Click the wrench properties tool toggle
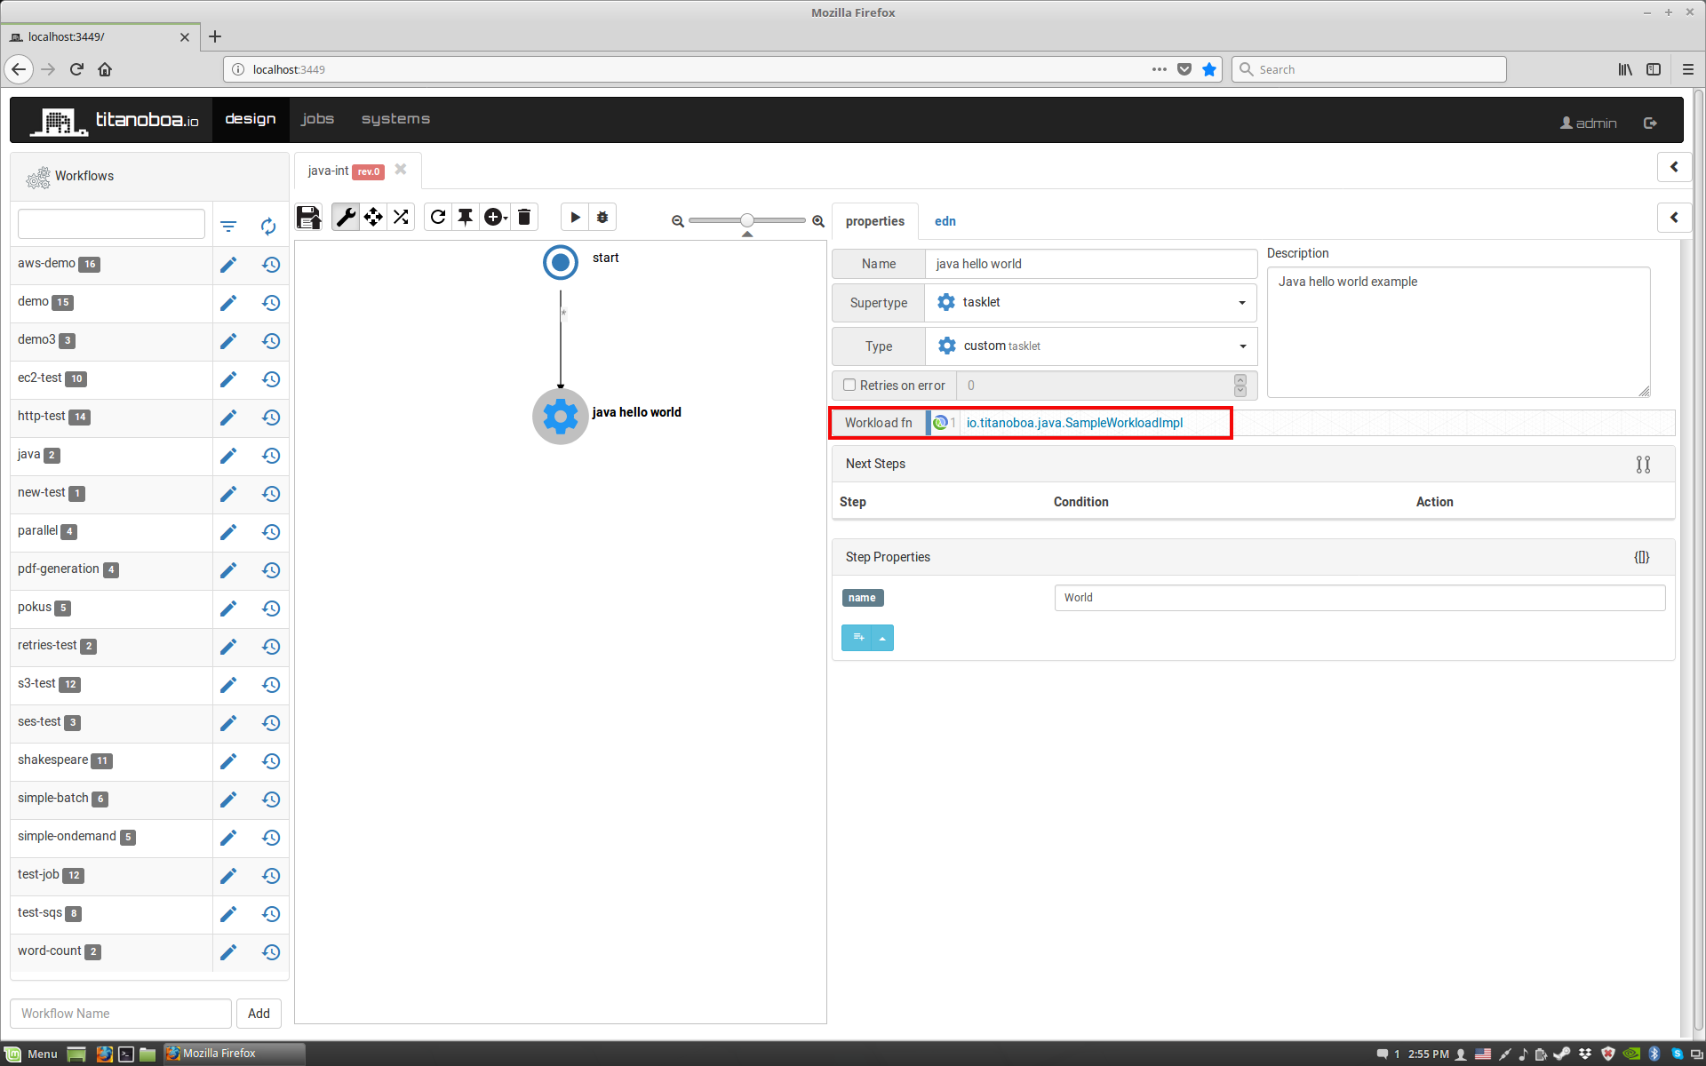Screen dimensions: 1706x1066 [x=346, y=218]
